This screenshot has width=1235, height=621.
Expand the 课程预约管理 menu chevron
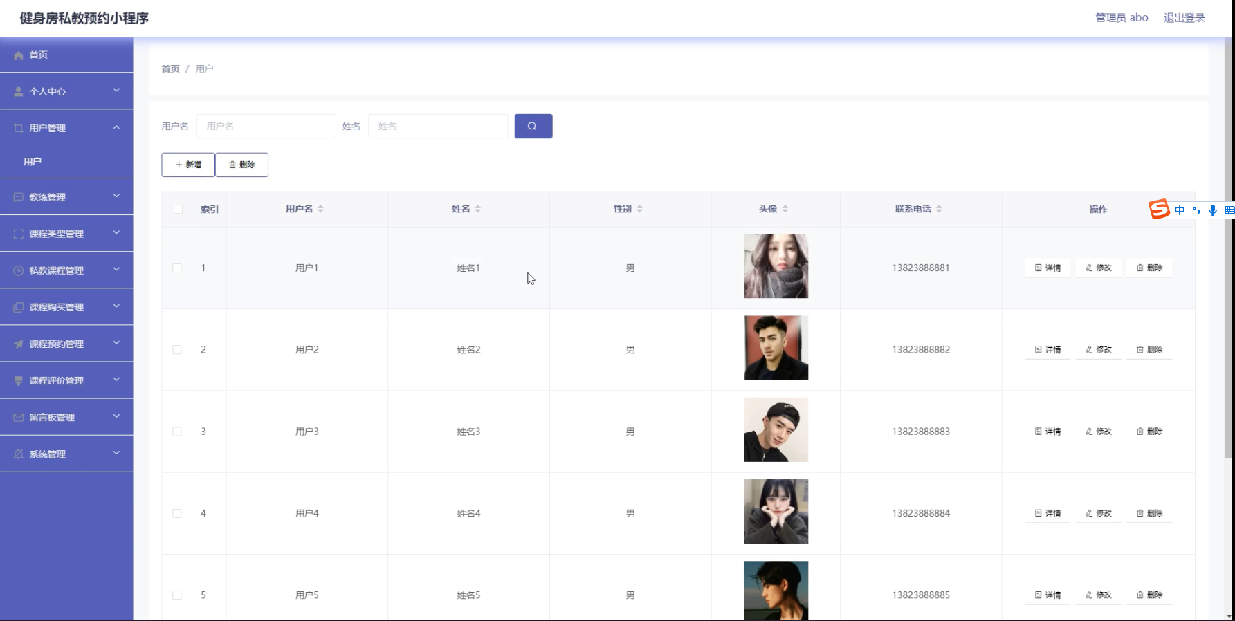click(x=116, y=343)
